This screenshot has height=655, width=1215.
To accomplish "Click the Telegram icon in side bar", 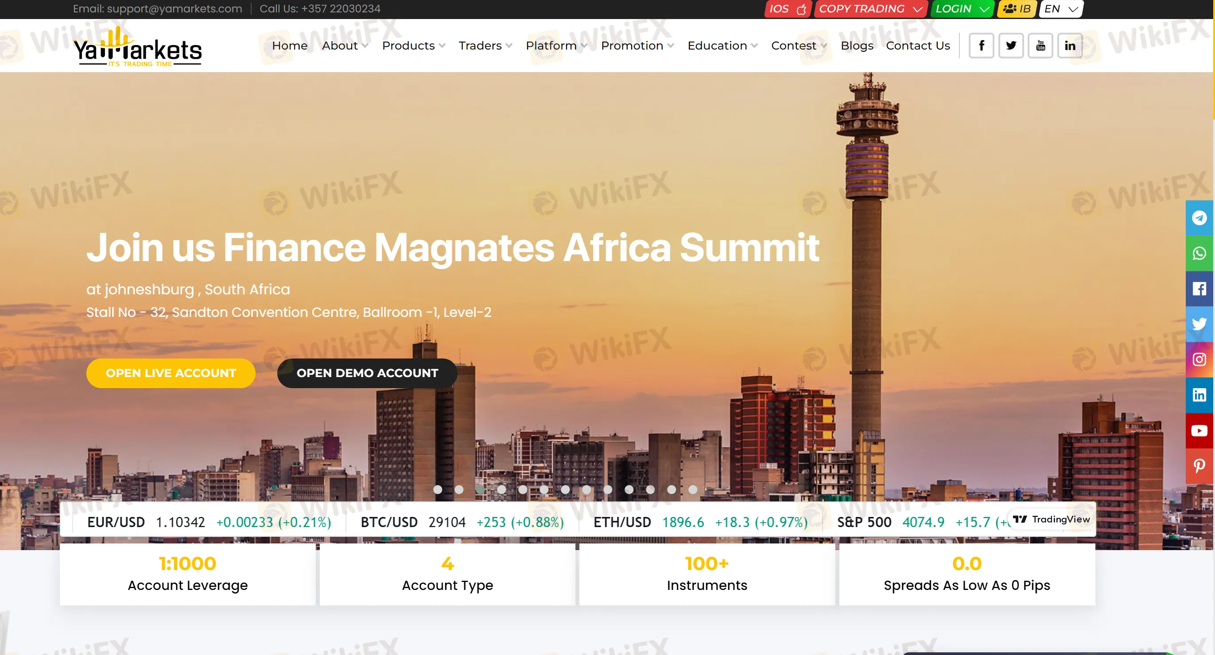I will coord(1199,218).
